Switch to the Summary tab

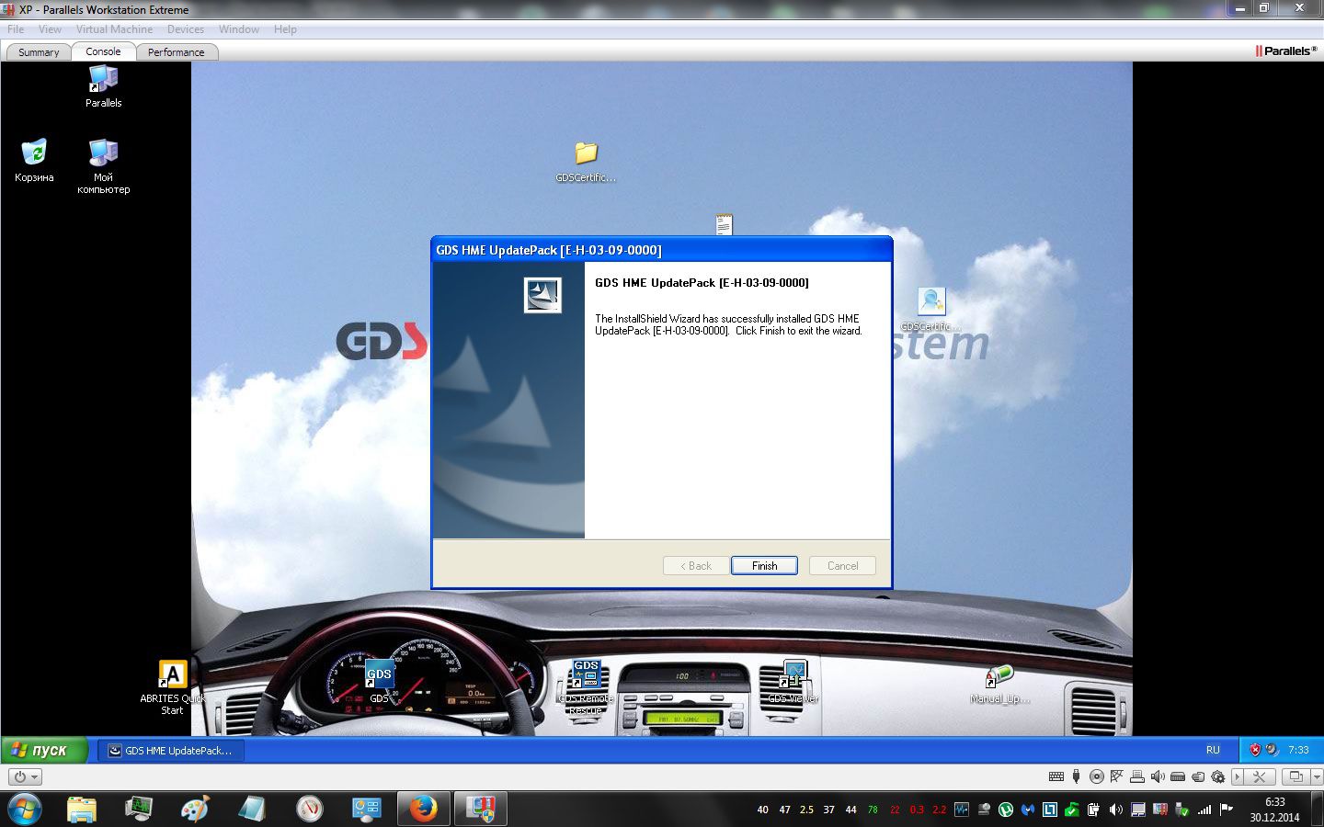(39, 52)
